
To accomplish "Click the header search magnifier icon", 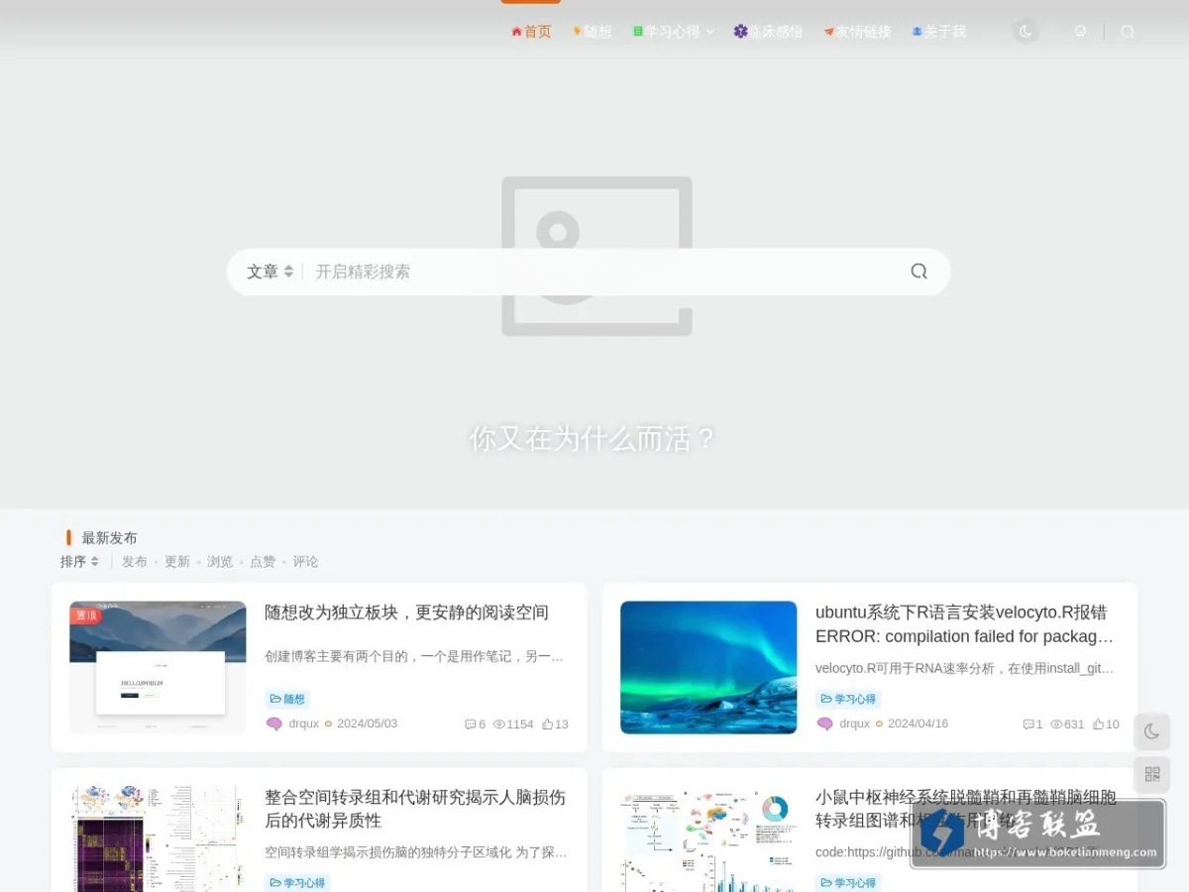I will pyautogui.click(x=1127, y=32).
